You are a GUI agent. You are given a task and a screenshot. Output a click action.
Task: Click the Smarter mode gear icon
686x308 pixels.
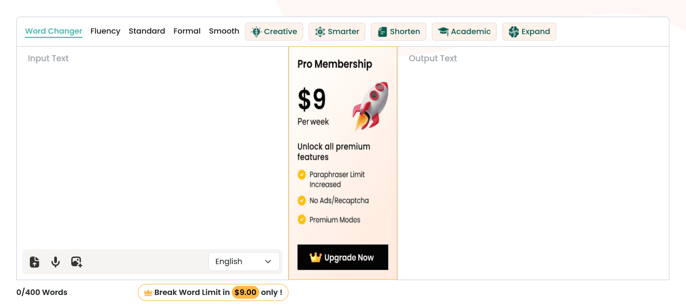[x=320, y=32]
